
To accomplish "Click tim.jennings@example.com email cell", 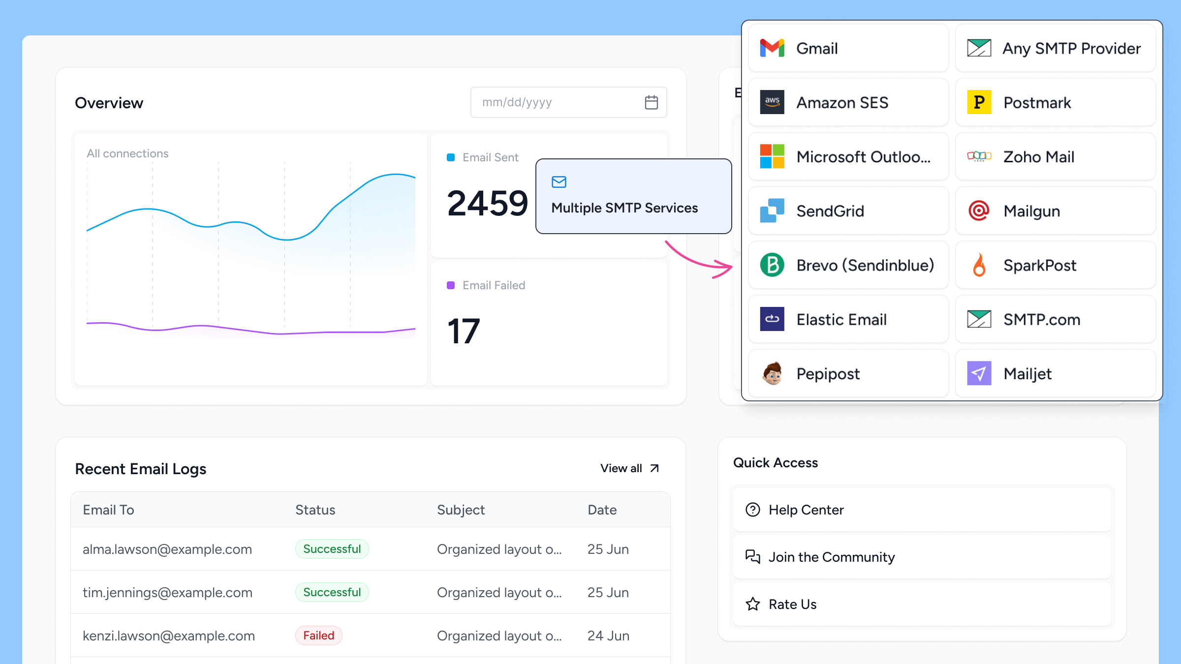I will click(x=167, y=593).
